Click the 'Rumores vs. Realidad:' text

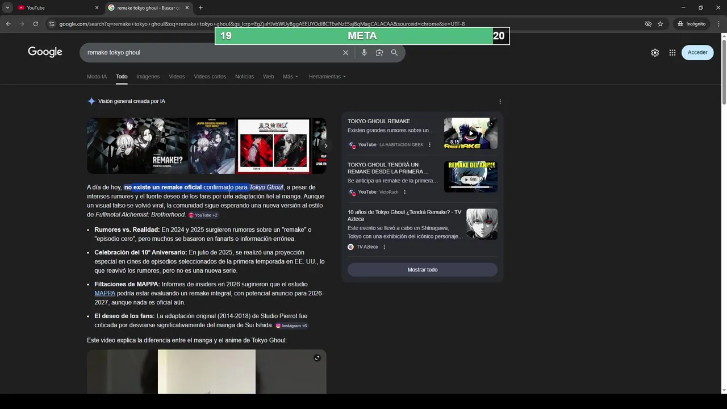pyautogui.click(x=127, y=229)
